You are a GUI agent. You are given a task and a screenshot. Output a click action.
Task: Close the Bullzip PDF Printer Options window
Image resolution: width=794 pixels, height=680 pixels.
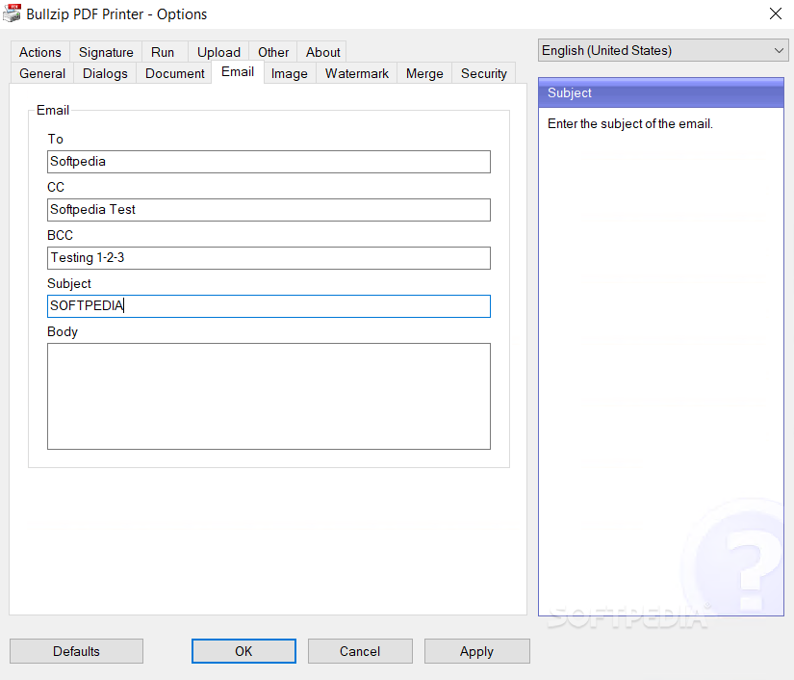coord(776,13)
